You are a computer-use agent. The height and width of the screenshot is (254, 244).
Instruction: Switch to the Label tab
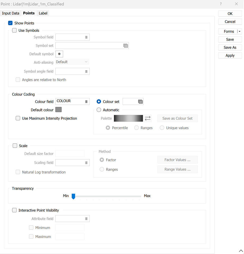43,13
